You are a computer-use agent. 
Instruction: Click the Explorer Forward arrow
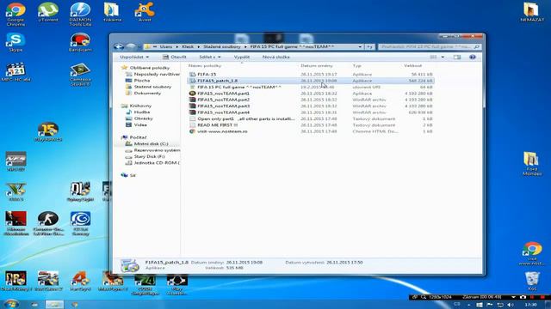click(x=131, y=46)
